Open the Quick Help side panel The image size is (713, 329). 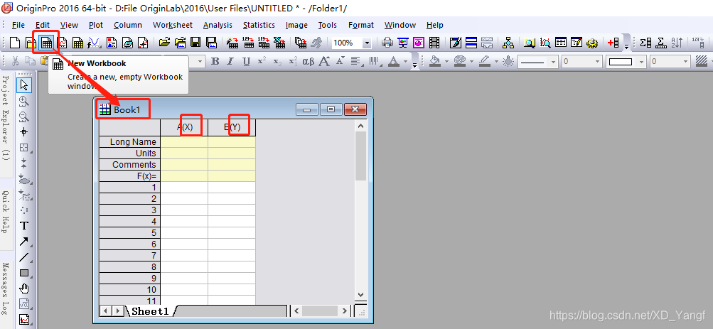coord(6,212)
